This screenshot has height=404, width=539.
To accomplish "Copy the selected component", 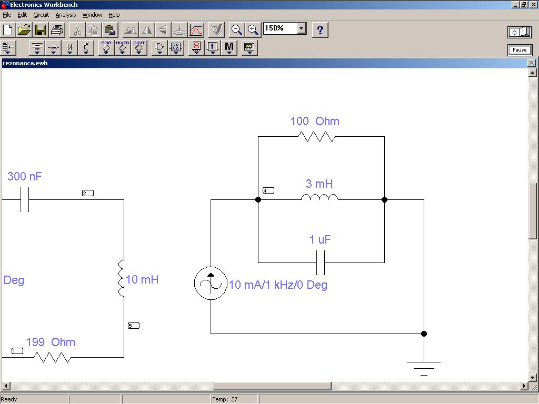I will pos(94,30).
